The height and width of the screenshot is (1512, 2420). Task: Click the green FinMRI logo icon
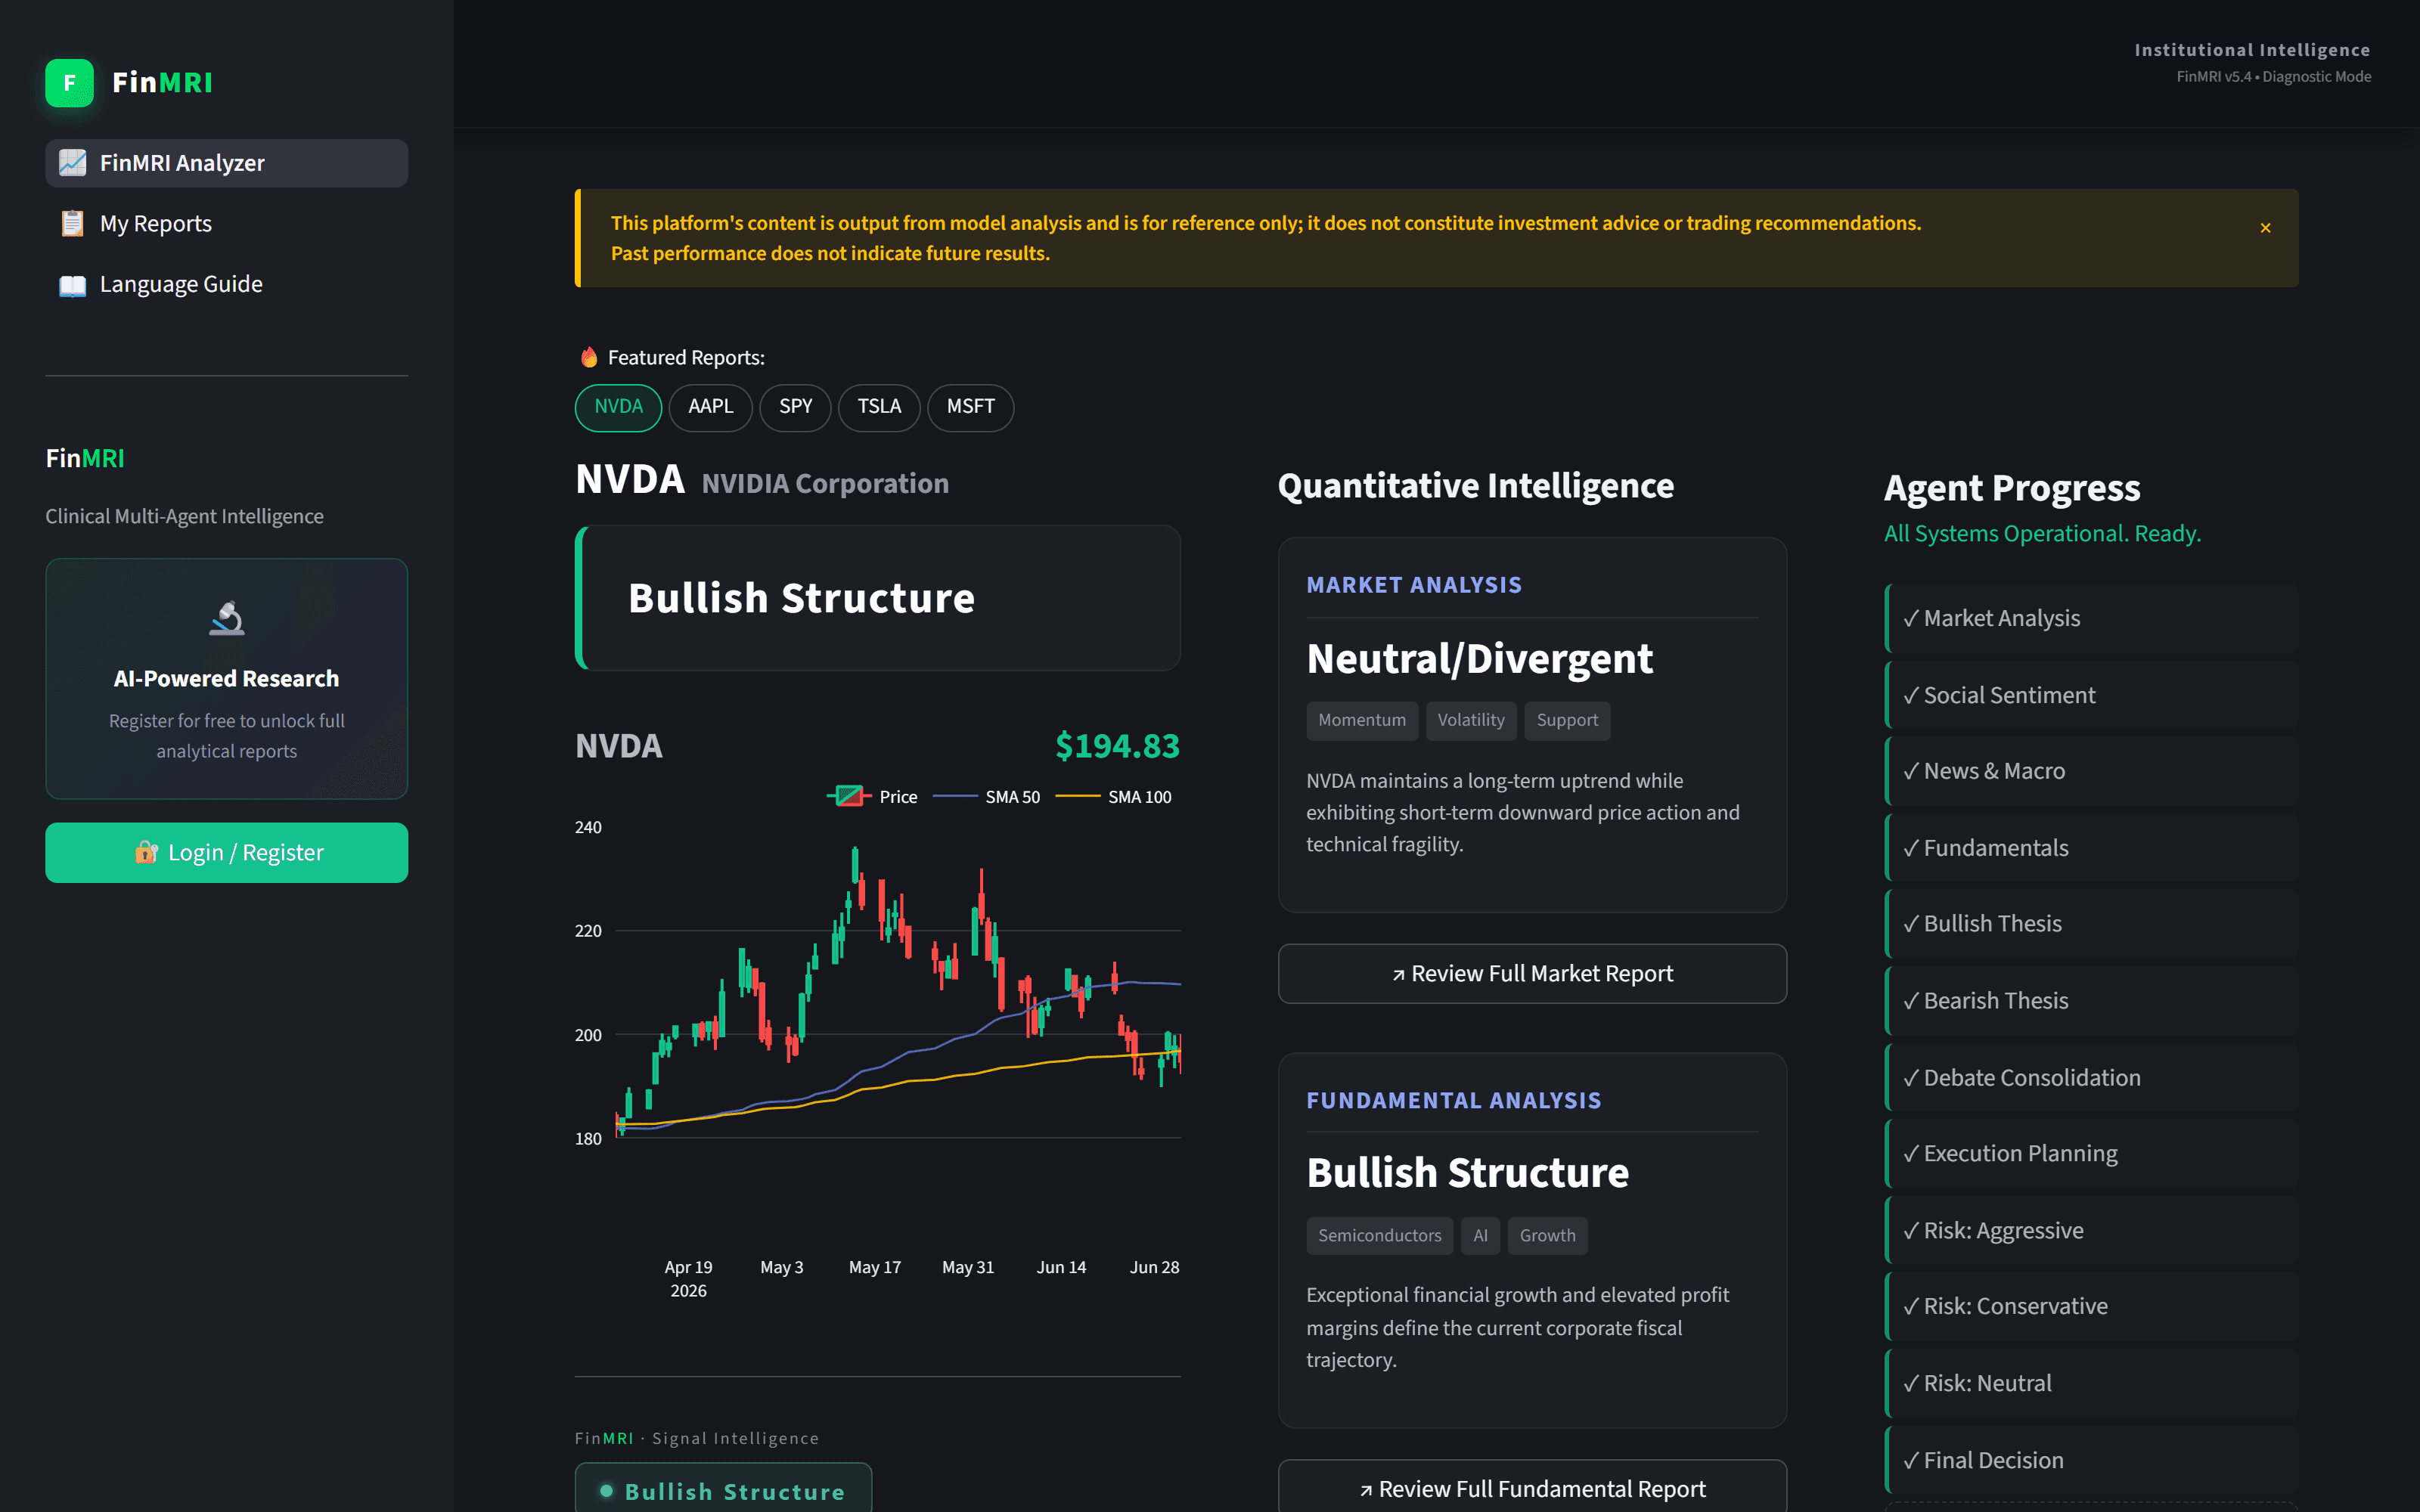click(69, 83)
